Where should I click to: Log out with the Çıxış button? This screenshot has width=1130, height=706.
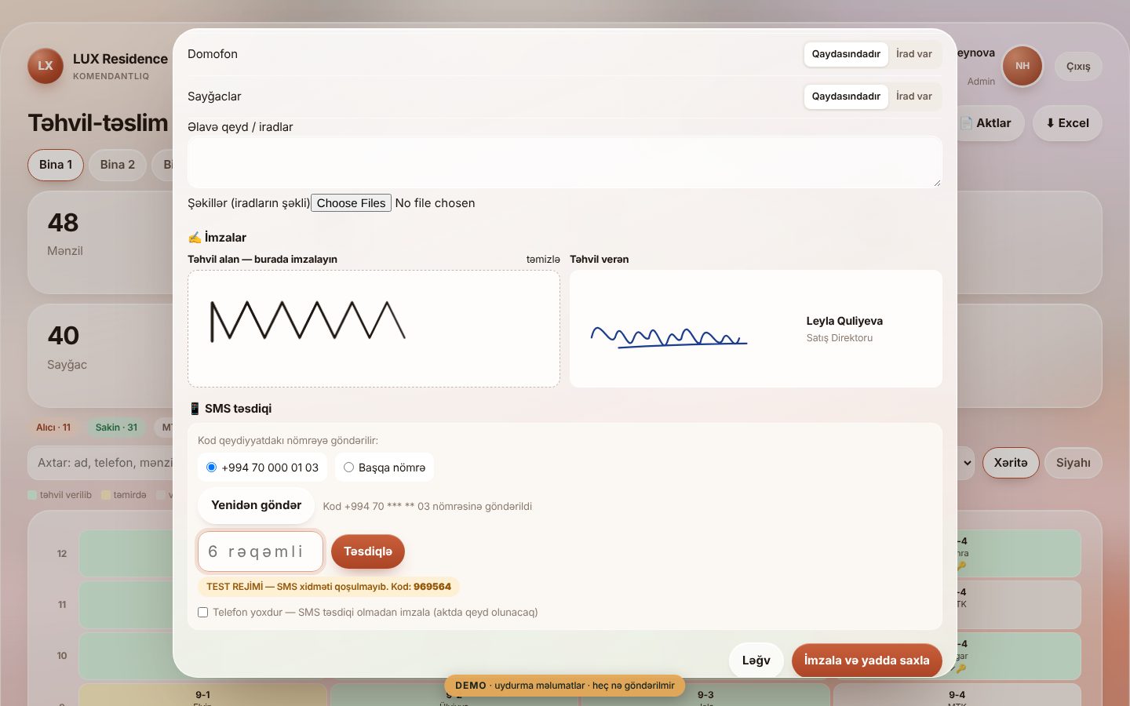click(1078, 67)
